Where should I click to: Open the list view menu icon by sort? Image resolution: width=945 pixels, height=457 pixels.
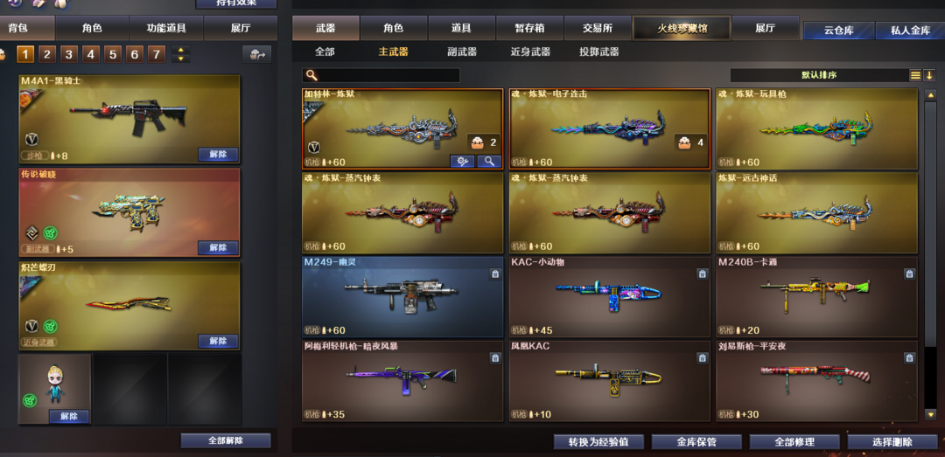point(915,75)
